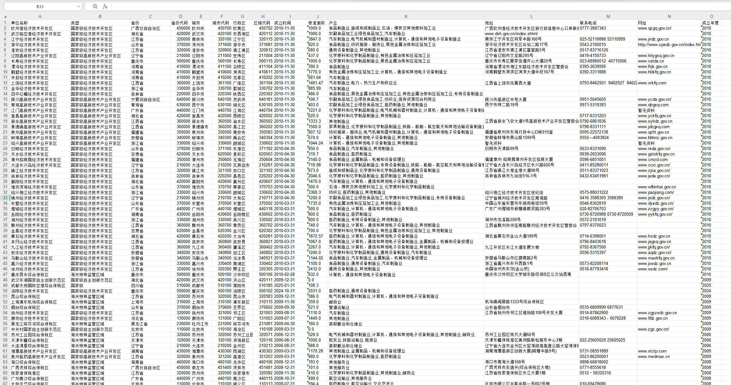Click cell 钦州港经济技术开发区 in column A
The height and width of the screenshot is (385, 731).
(x=32, y=28)
